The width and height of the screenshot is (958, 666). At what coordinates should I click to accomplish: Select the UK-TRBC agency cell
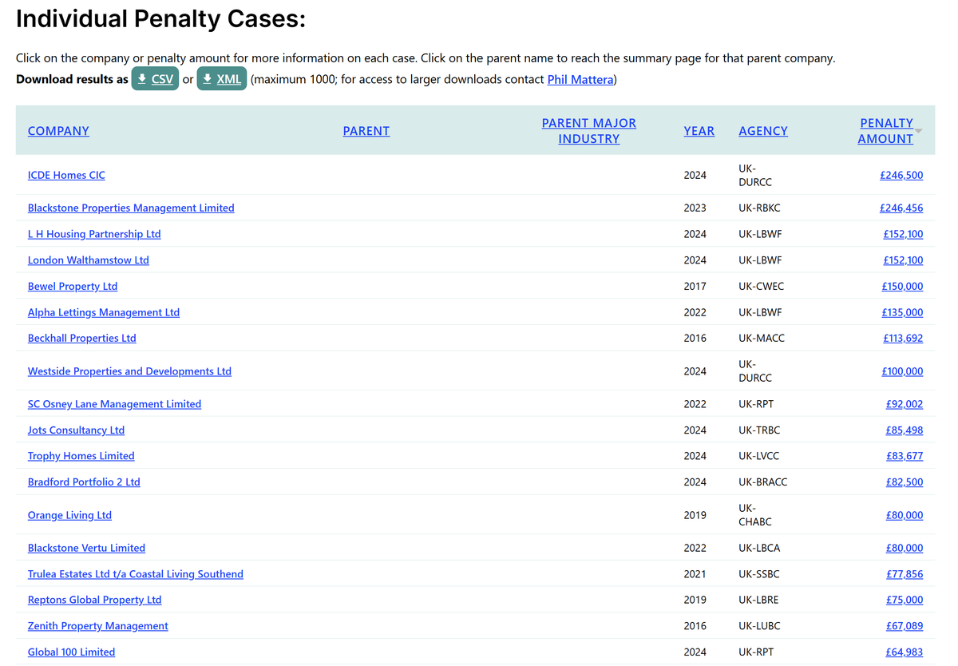[x=760, y=430]
